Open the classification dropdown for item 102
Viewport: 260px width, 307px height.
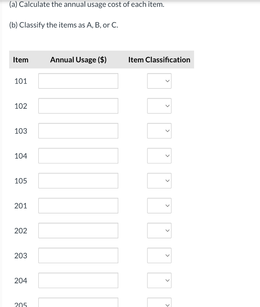(x=159, y=106)
